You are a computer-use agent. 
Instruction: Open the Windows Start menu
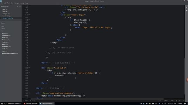(2, 104)
